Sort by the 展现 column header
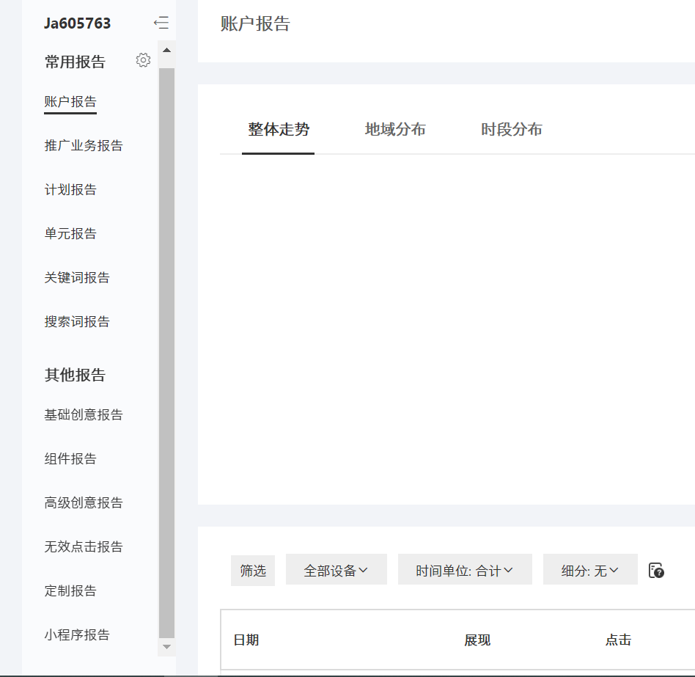This screenshot has width=695, height=677. point(477,640)
